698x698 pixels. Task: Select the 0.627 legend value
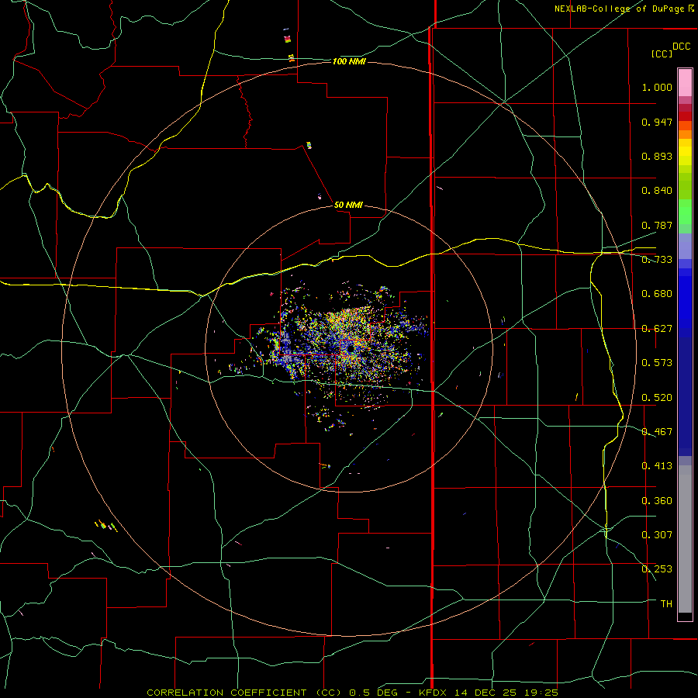click(657, 329)
